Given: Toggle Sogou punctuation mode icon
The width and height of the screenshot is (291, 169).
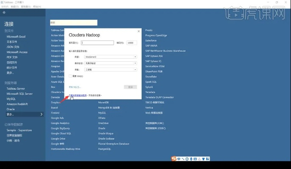Looking at the screenshot, I should click(183, 159).
